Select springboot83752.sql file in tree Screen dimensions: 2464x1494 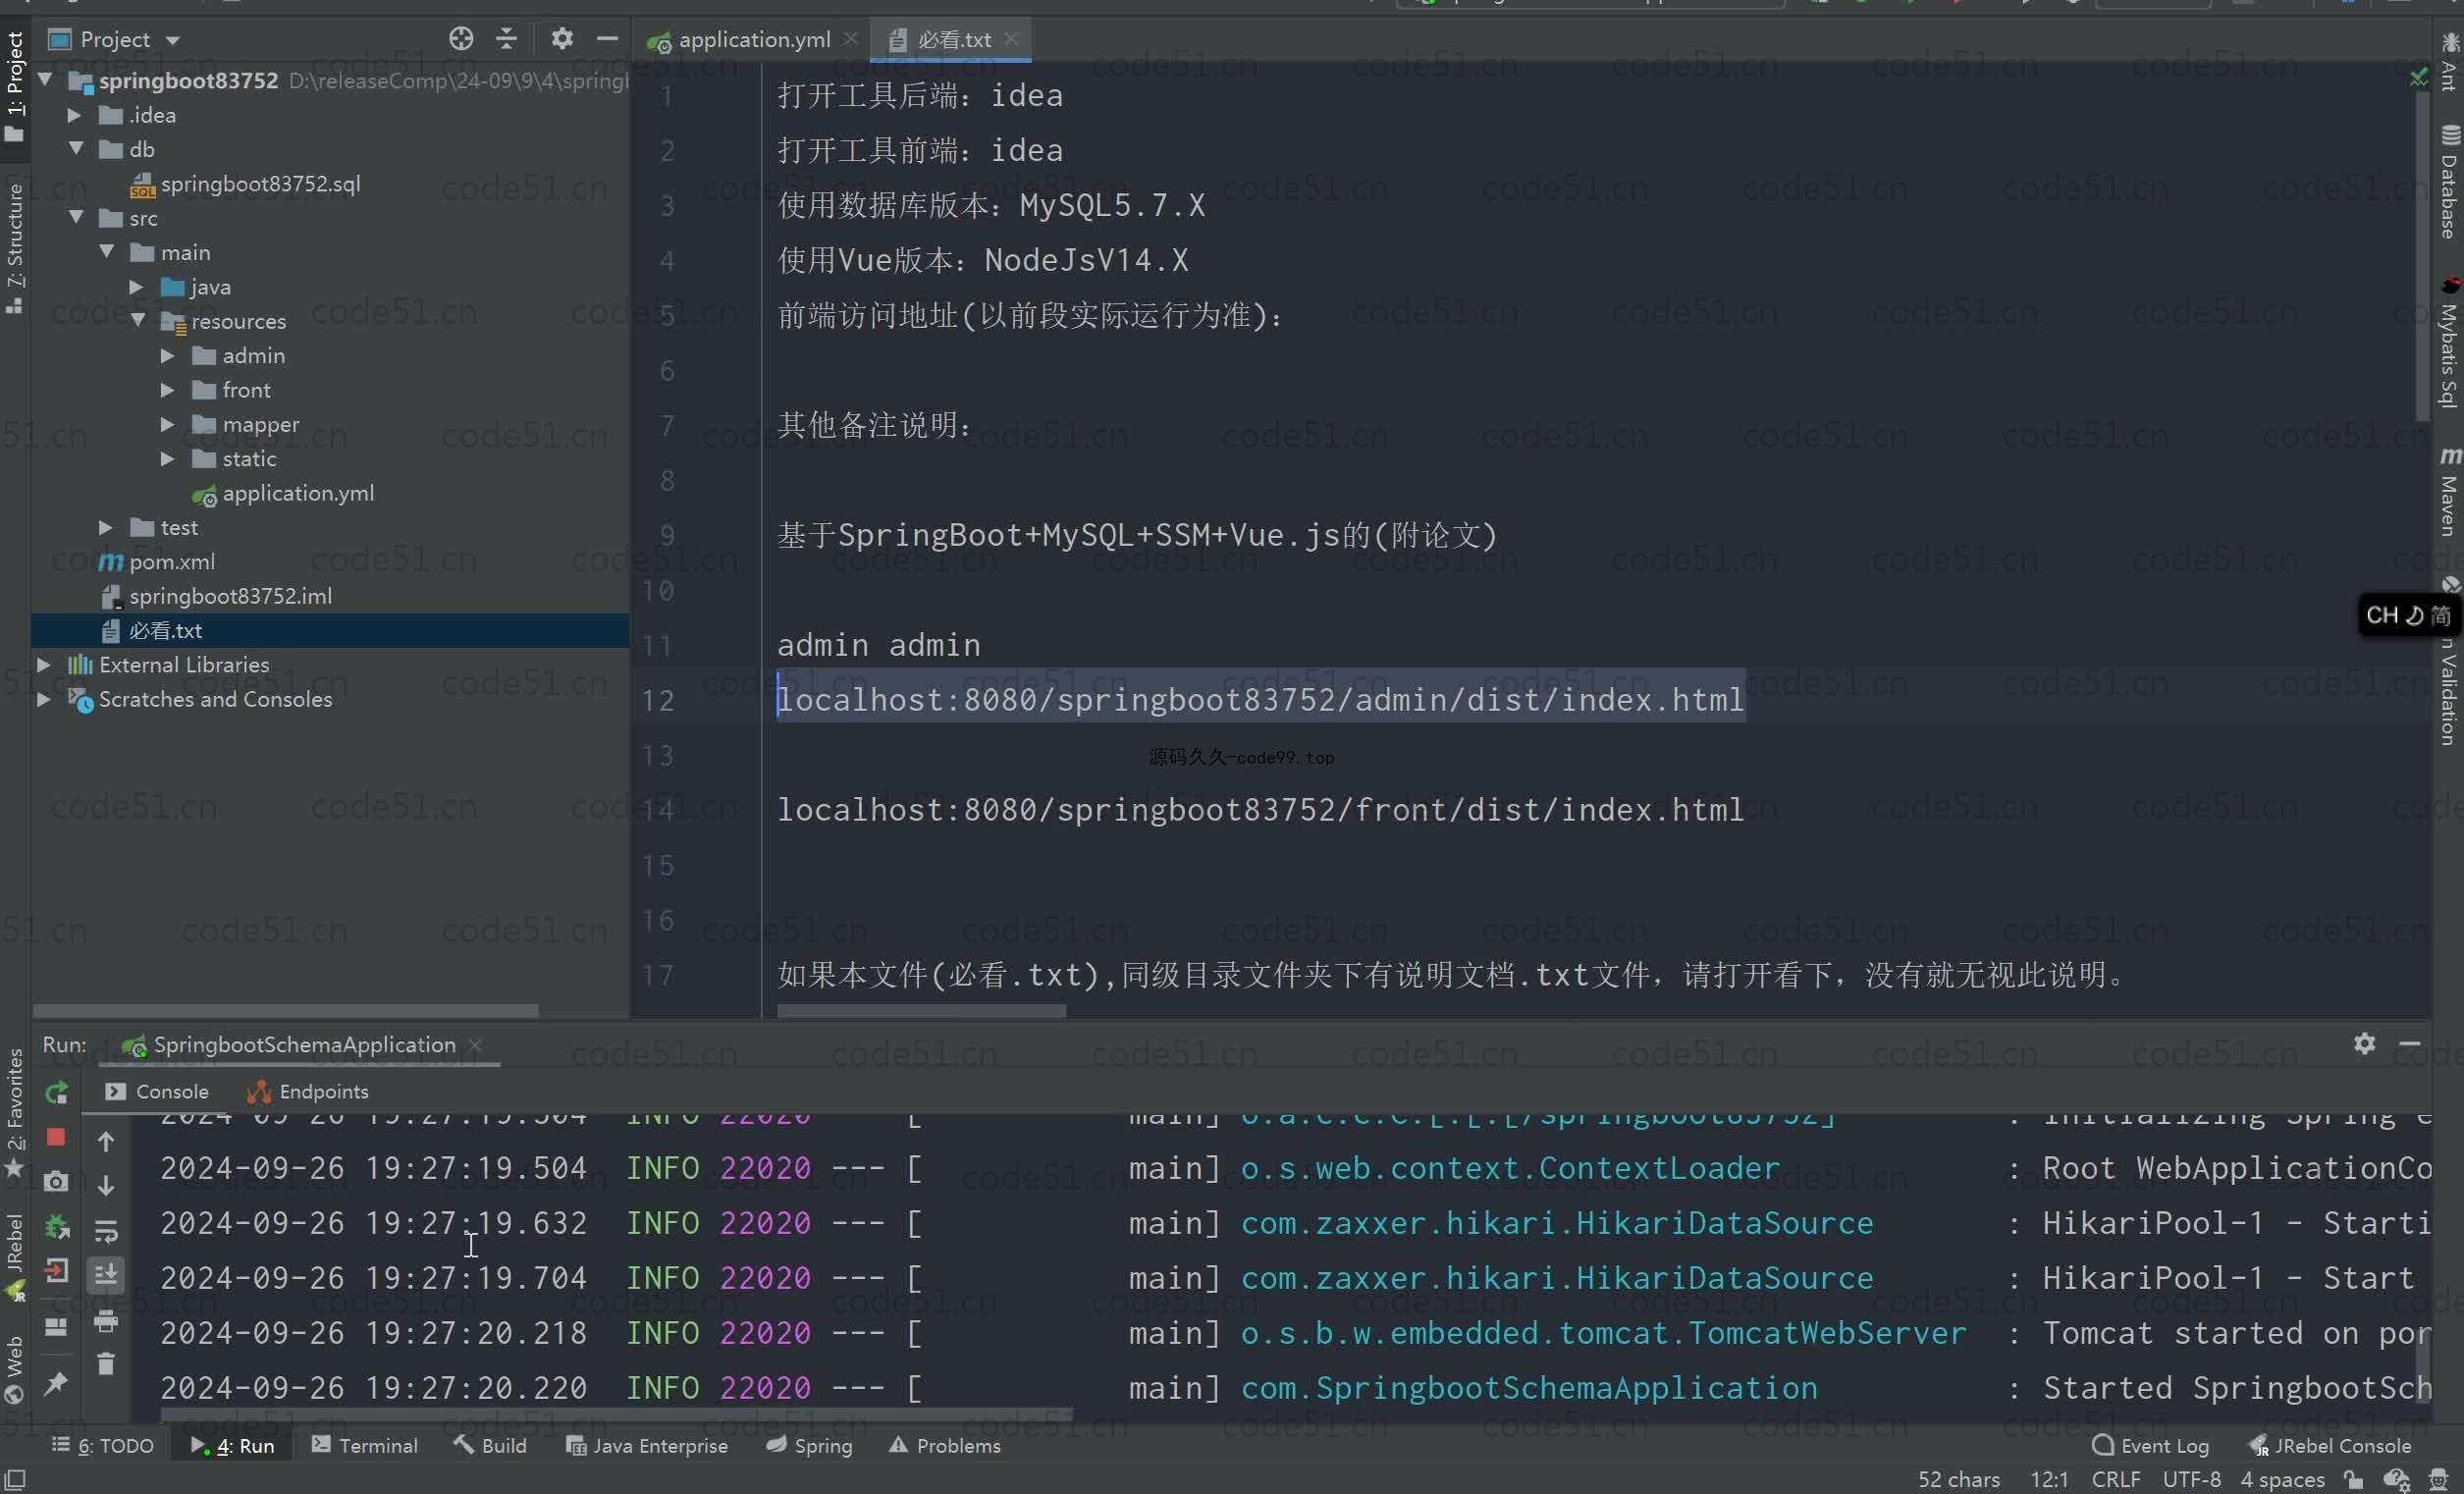(260, 184)
